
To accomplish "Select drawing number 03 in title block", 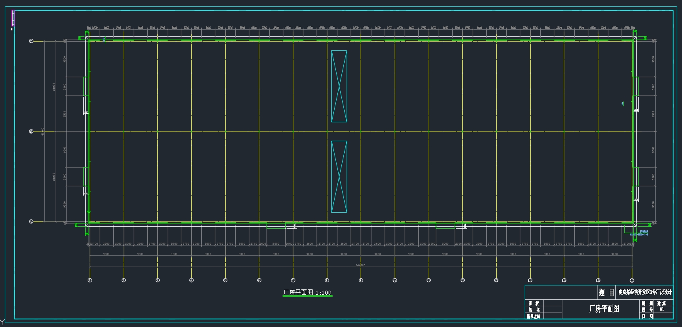I will tap(661, 309).
